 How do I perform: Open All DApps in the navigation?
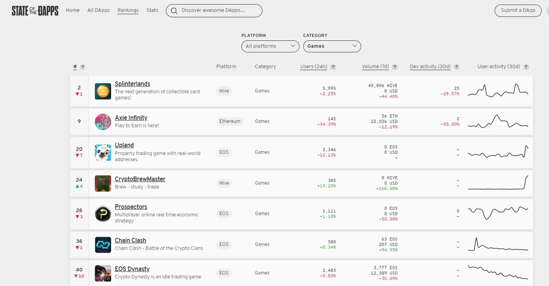[99, 10]
